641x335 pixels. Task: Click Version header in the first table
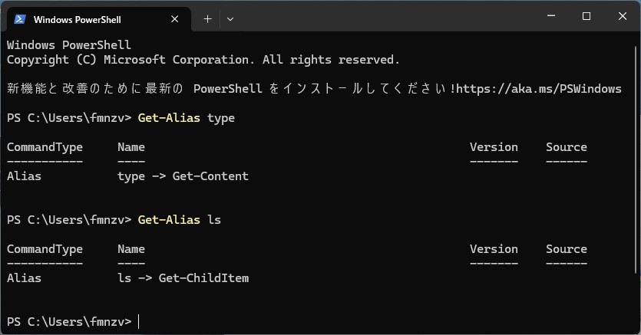click(494, 147)
